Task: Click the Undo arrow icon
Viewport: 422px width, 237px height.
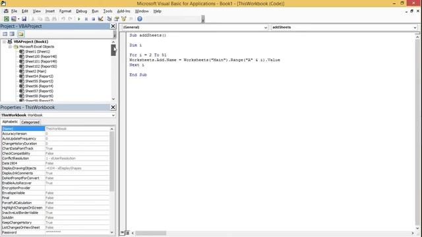Action: (63, 19)
